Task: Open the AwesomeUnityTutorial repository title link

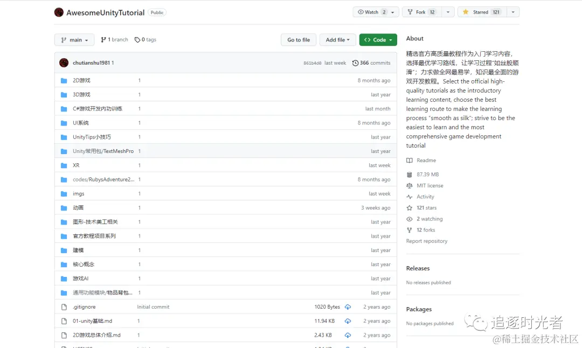Action: point(106,12)
